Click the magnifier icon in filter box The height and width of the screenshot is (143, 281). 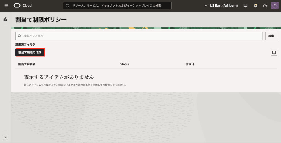coord(19,36)
